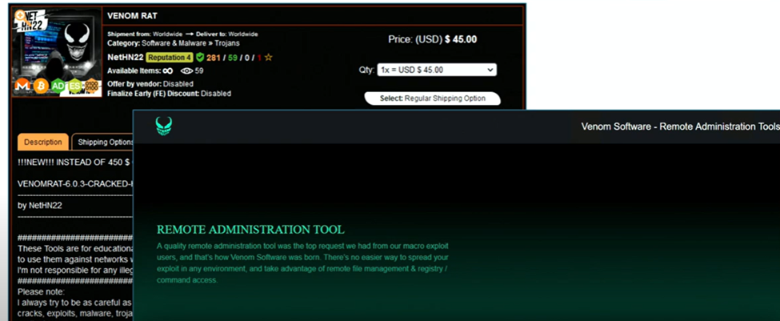Click Select: Regular Shipping Option
This screenshot has width=780, height=321.
[432, 98]
